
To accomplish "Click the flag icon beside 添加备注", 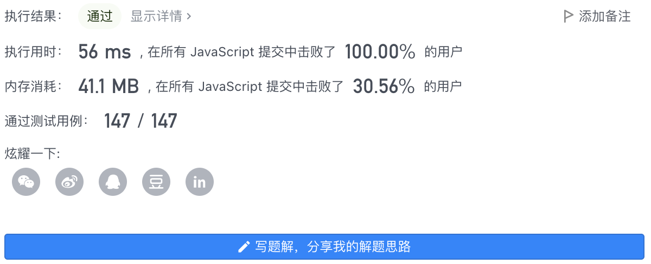I will [x=569, y=17].
